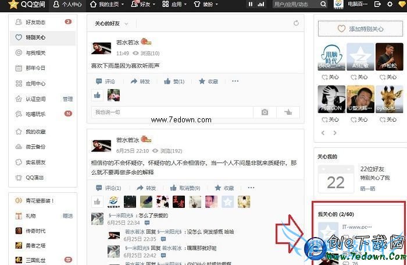Viewport: 407px width, 265px height.
Task: Open the 卢松松 recommended avatar
Action: [390, 56]
